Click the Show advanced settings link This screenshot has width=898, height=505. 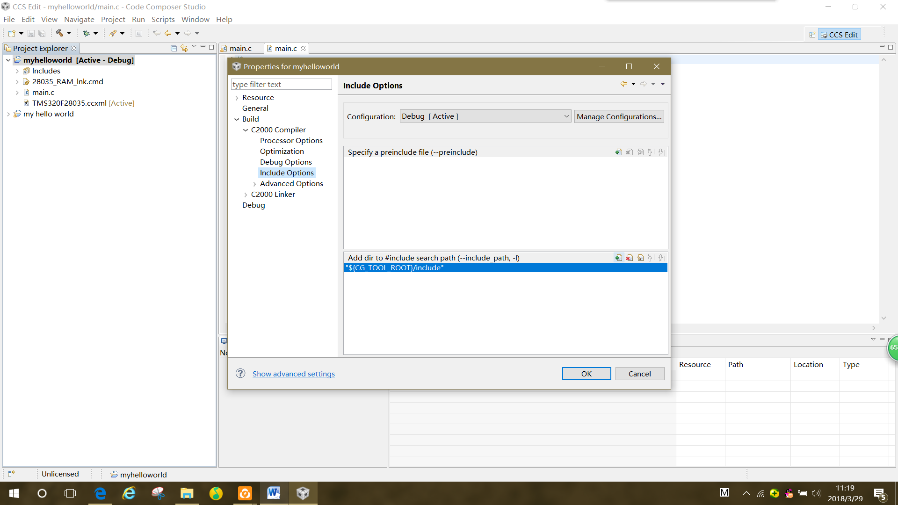tap(294, 373)
